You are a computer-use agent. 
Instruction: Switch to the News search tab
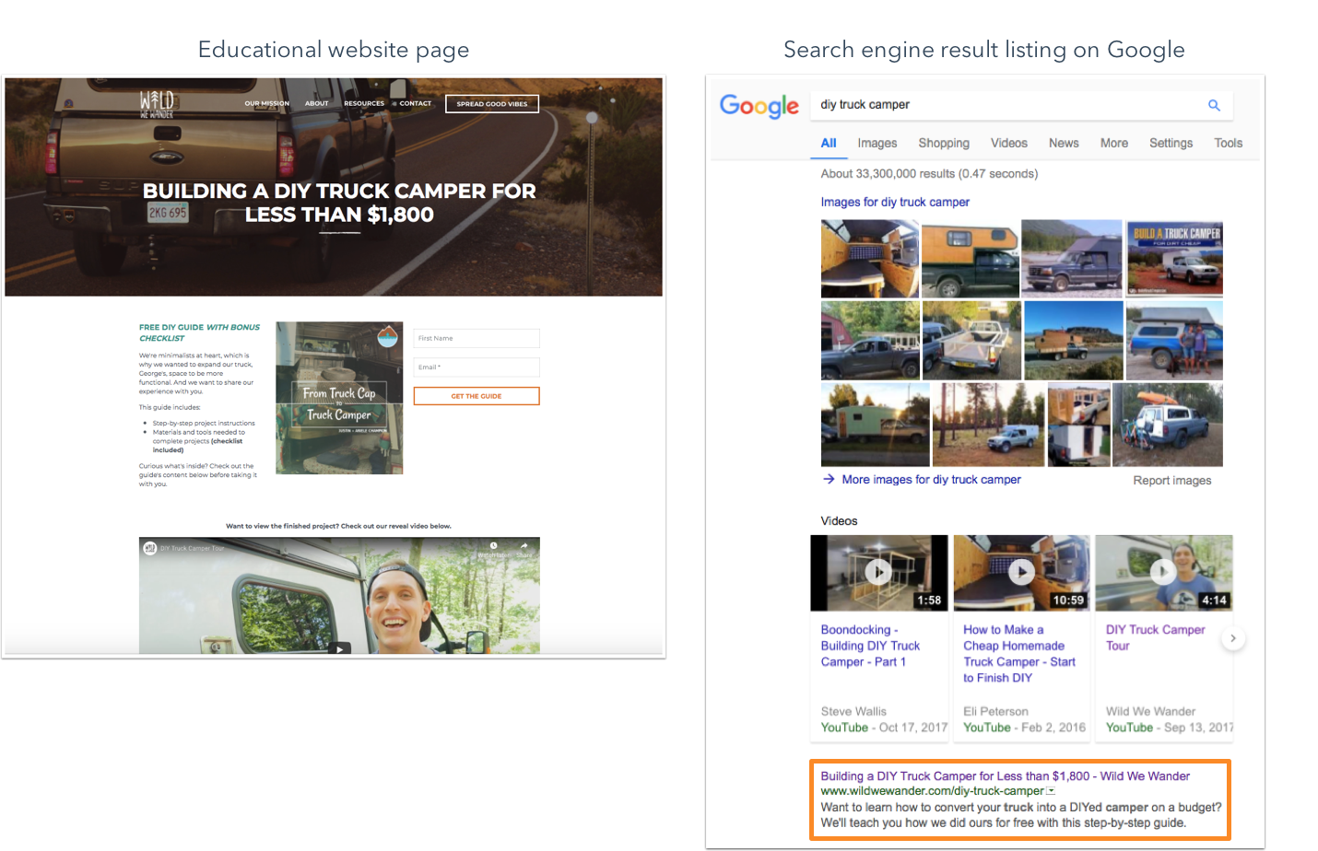point(1064,143)
